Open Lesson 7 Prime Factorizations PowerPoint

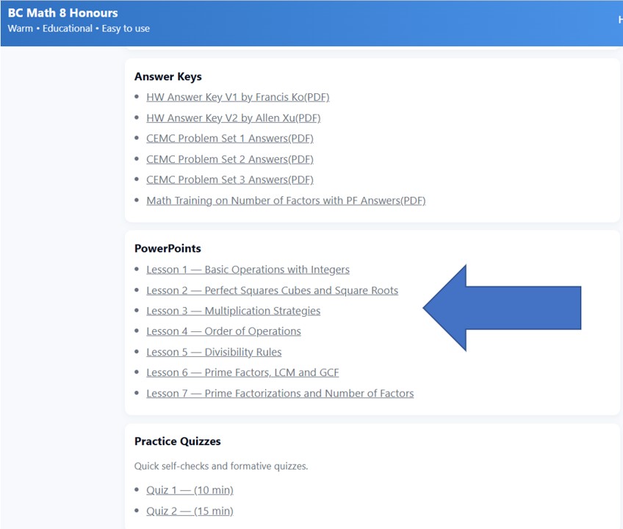(x=280, y=393)
